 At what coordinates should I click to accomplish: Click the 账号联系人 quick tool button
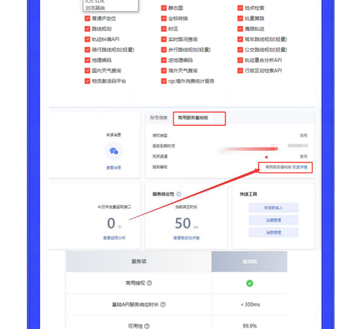pos(273,207)
